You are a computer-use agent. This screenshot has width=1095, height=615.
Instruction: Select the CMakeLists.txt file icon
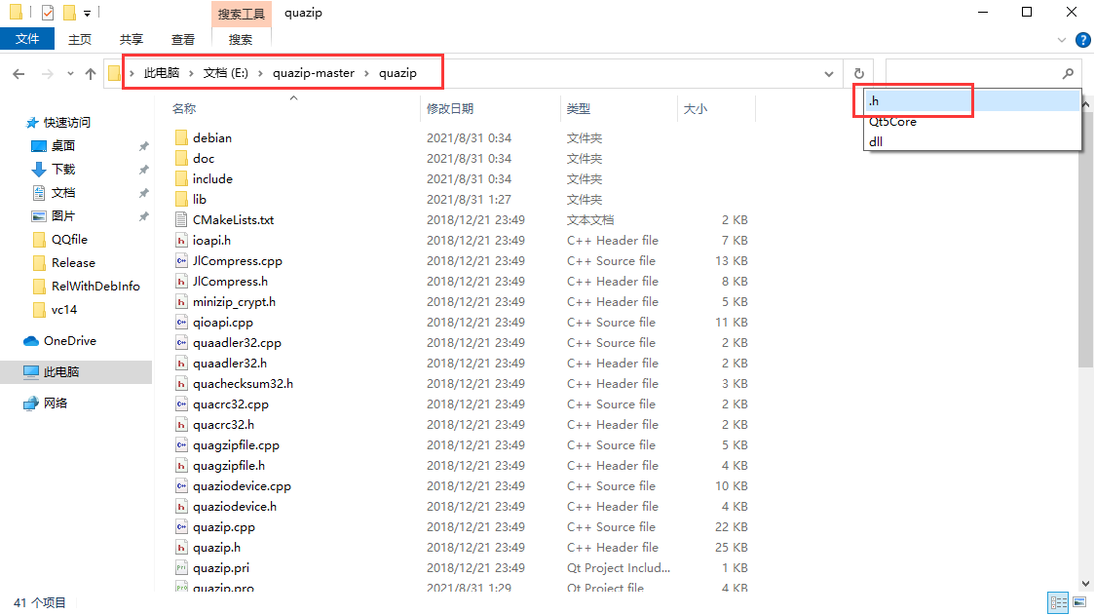point(181,219)
